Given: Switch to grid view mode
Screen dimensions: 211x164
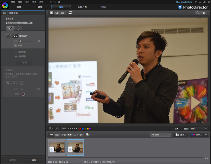Looking at the screenshot, I should coord(63,13).
